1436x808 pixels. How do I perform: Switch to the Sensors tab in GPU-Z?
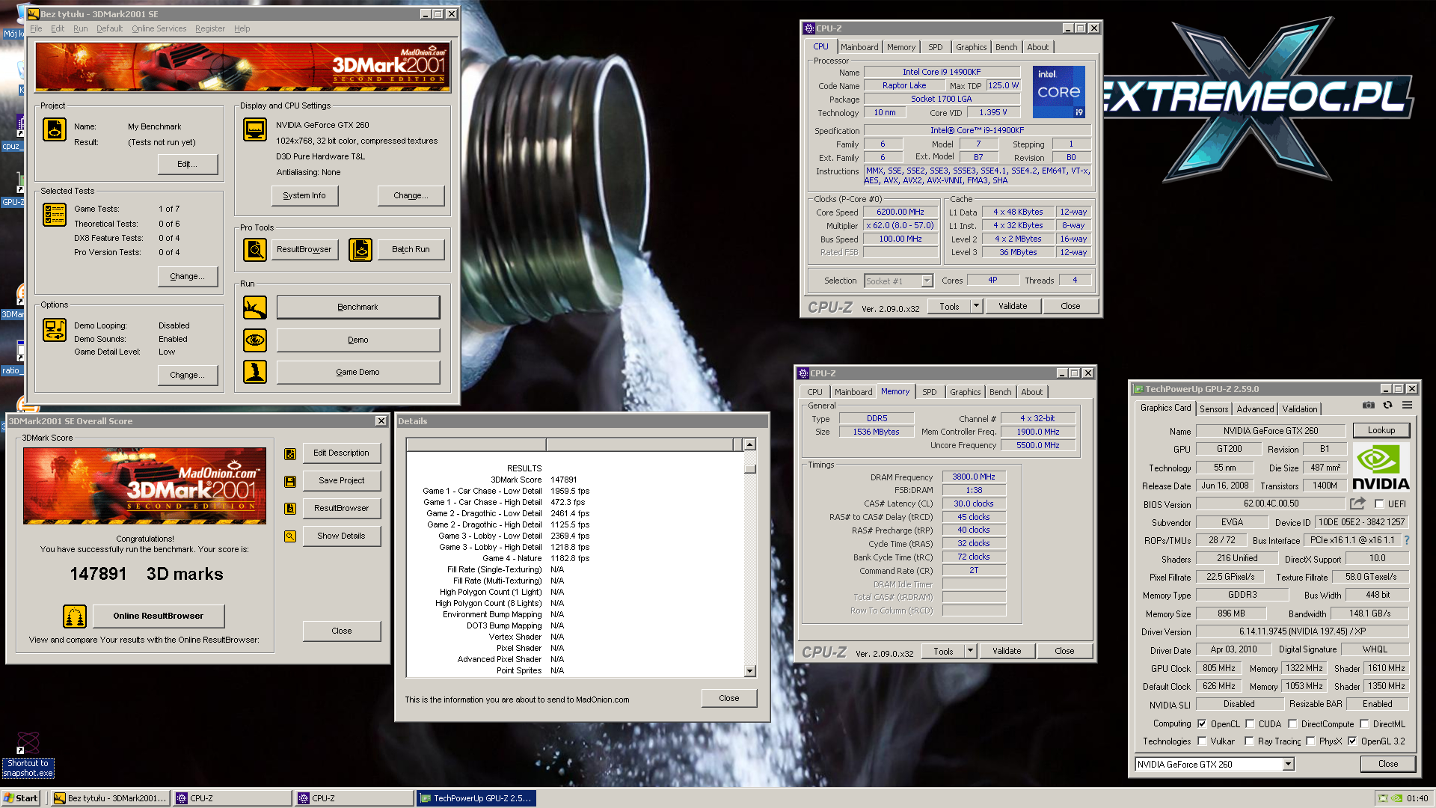[1214, 409]
